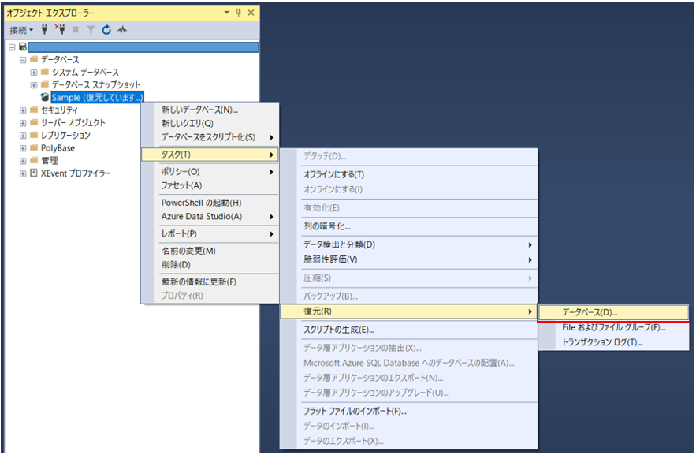
Task: Click the Sample database restoring icon
Action: [45, 97]
